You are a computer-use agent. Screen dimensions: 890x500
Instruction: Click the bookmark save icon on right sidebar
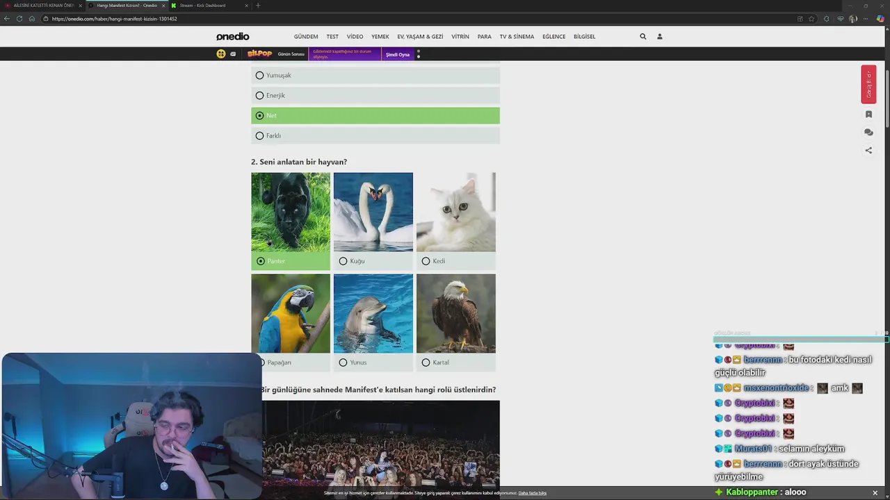coord(868,114)
